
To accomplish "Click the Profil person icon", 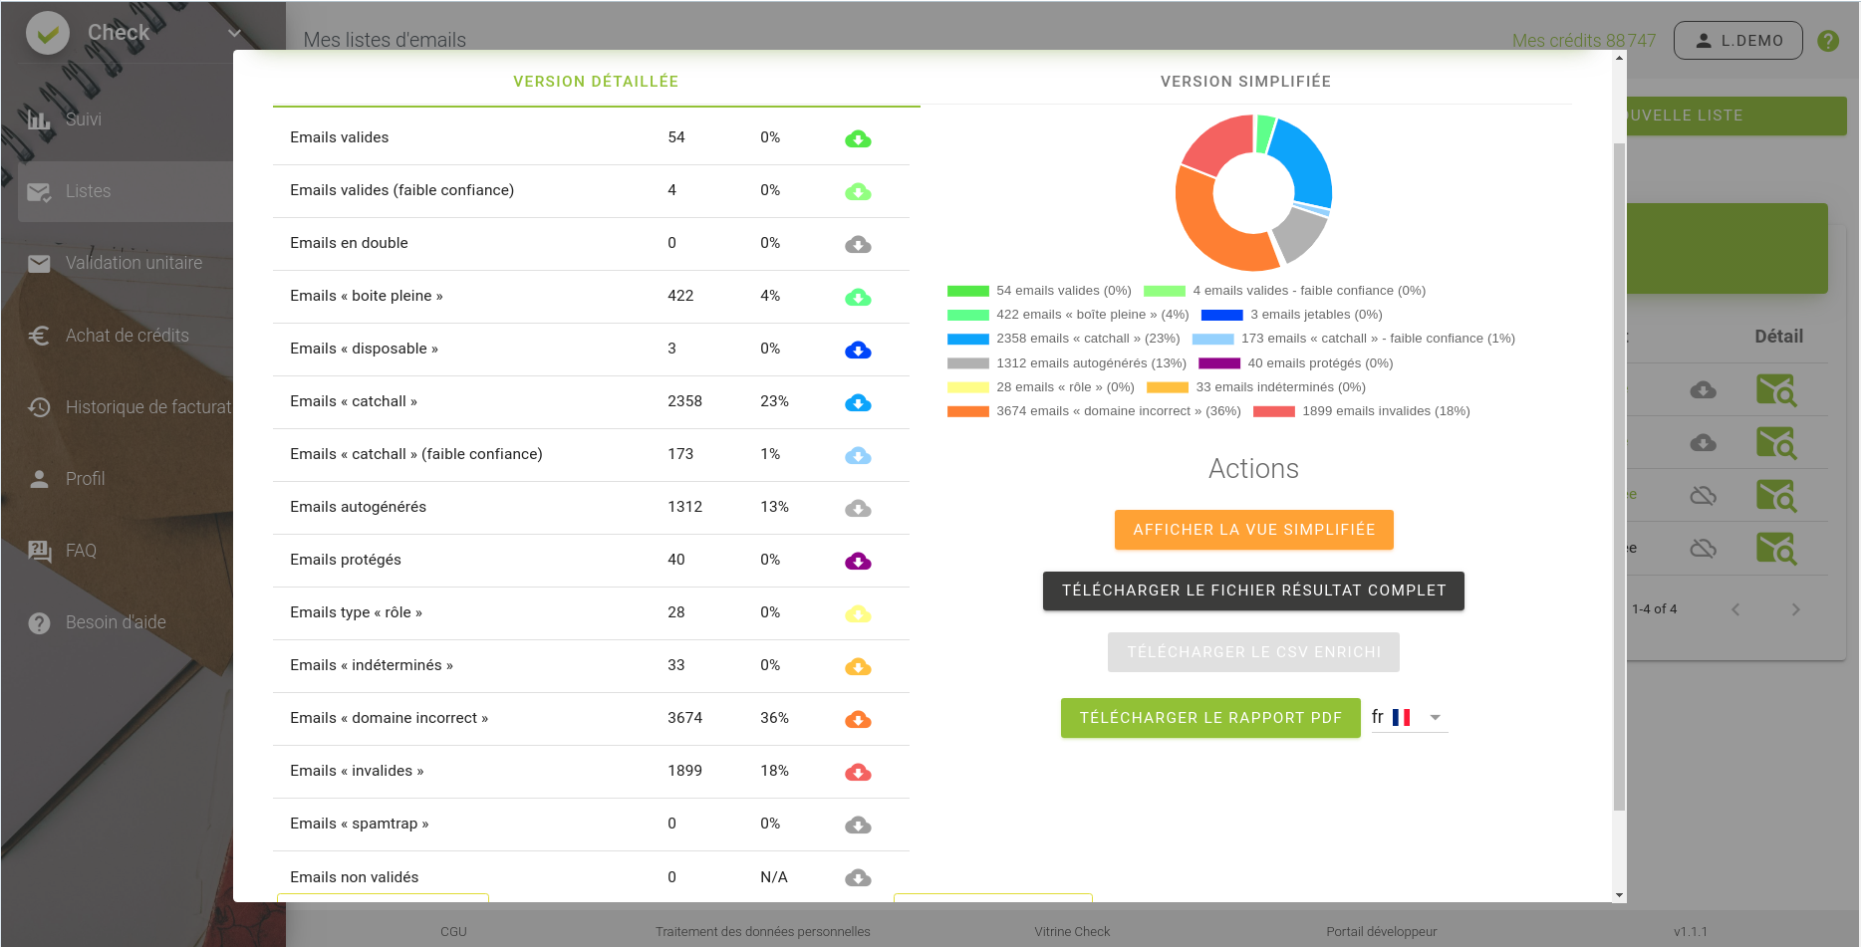I will (40, 479).
